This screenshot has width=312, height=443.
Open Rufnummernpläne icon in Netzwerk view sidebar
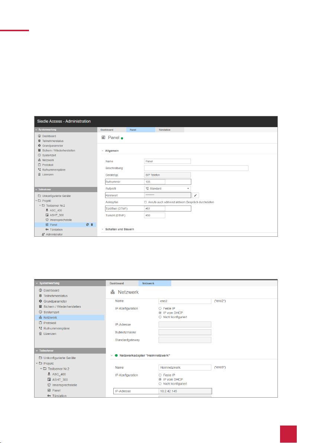[40, 328]
